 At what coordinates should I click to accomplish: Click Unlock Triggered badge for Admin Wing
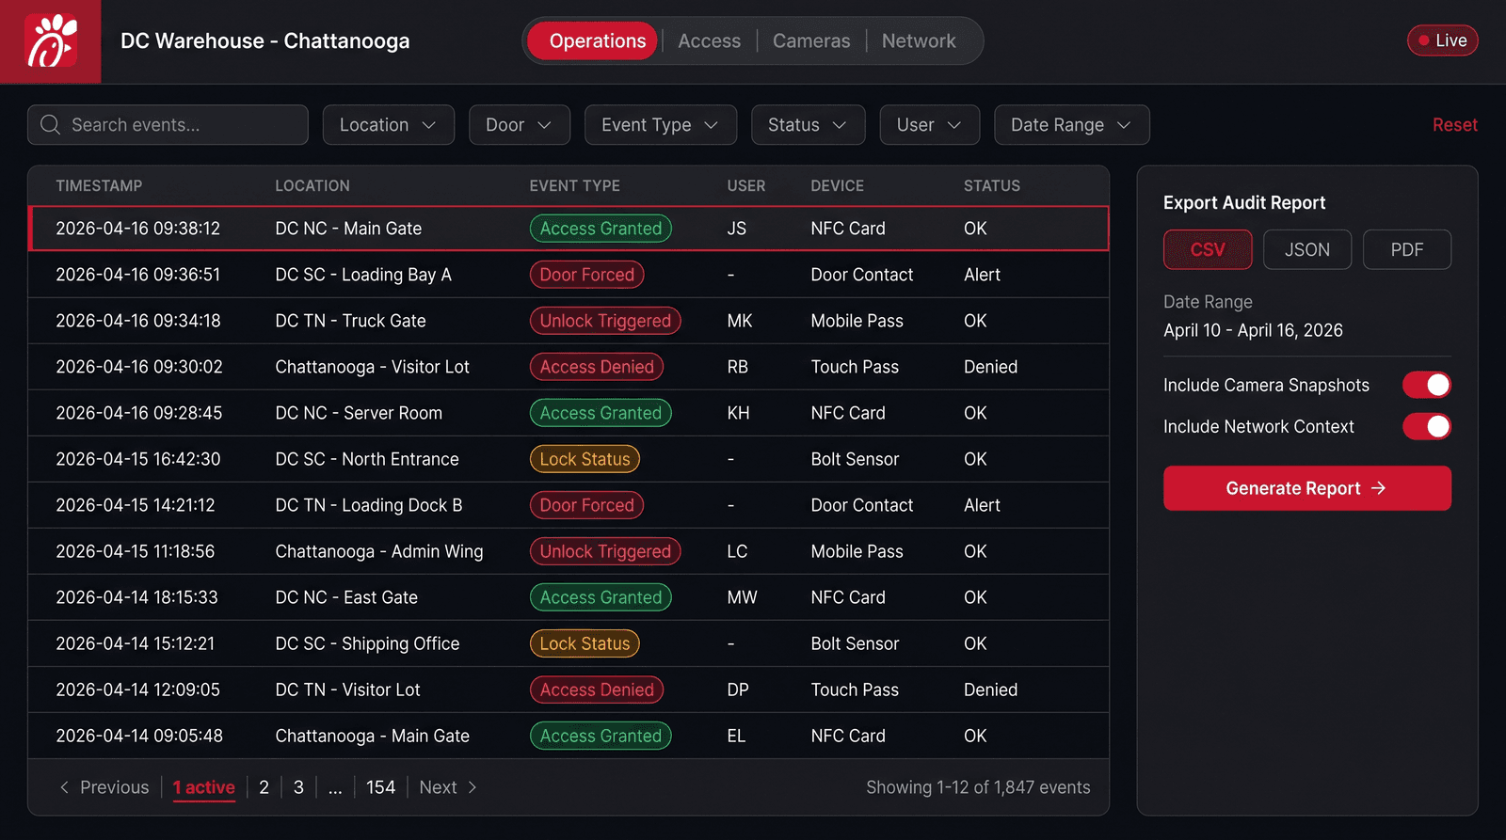point(605,551)
